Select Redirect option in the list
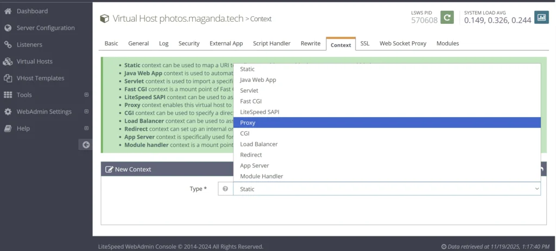 (x=387, y=155)
